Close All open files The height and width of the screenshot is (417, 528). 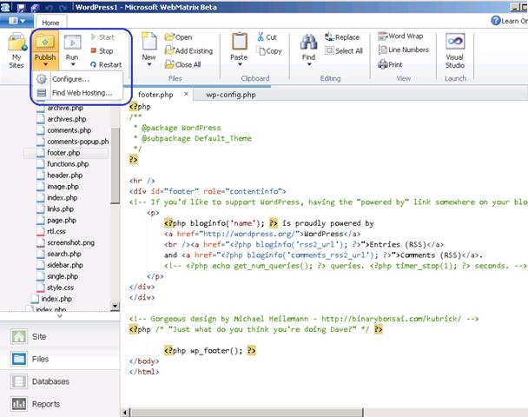(x=182, y=64)
